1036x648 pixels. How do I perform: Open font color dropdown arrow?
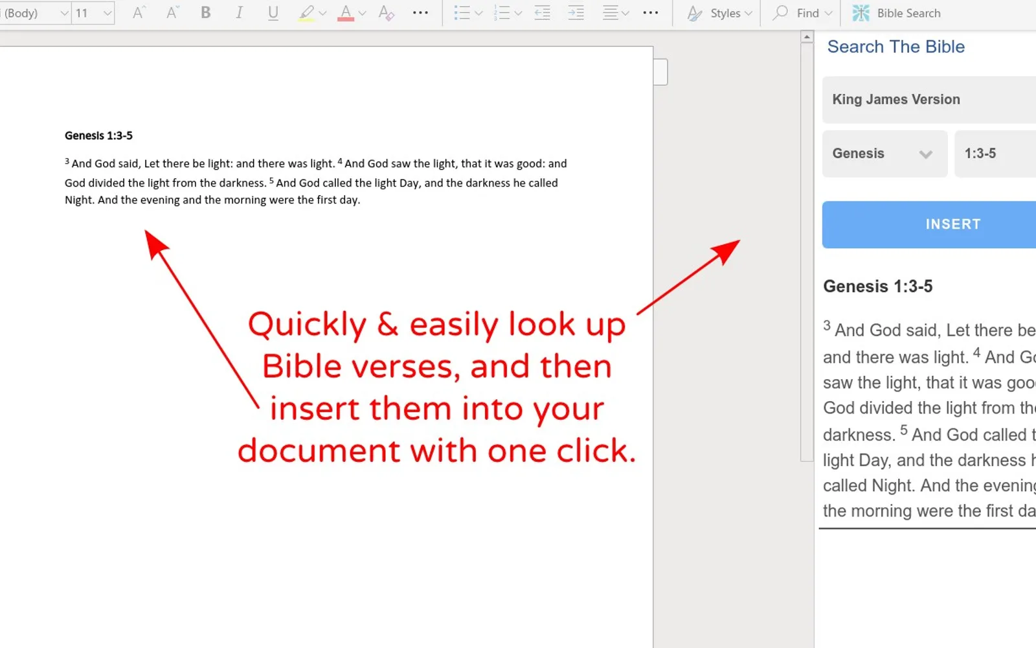click(x=362, y=13)
